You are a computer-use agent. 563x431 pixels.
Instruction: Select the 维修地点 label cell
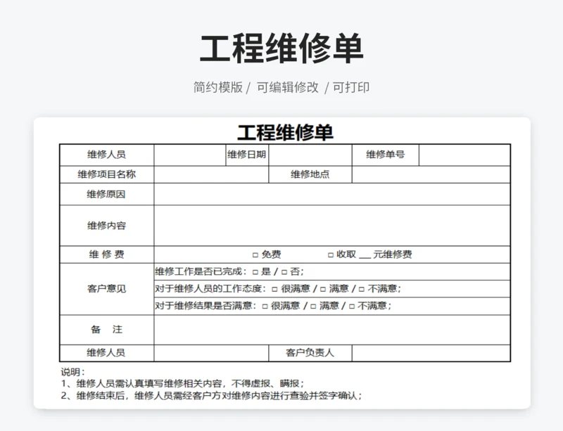[x=310, y=175]
